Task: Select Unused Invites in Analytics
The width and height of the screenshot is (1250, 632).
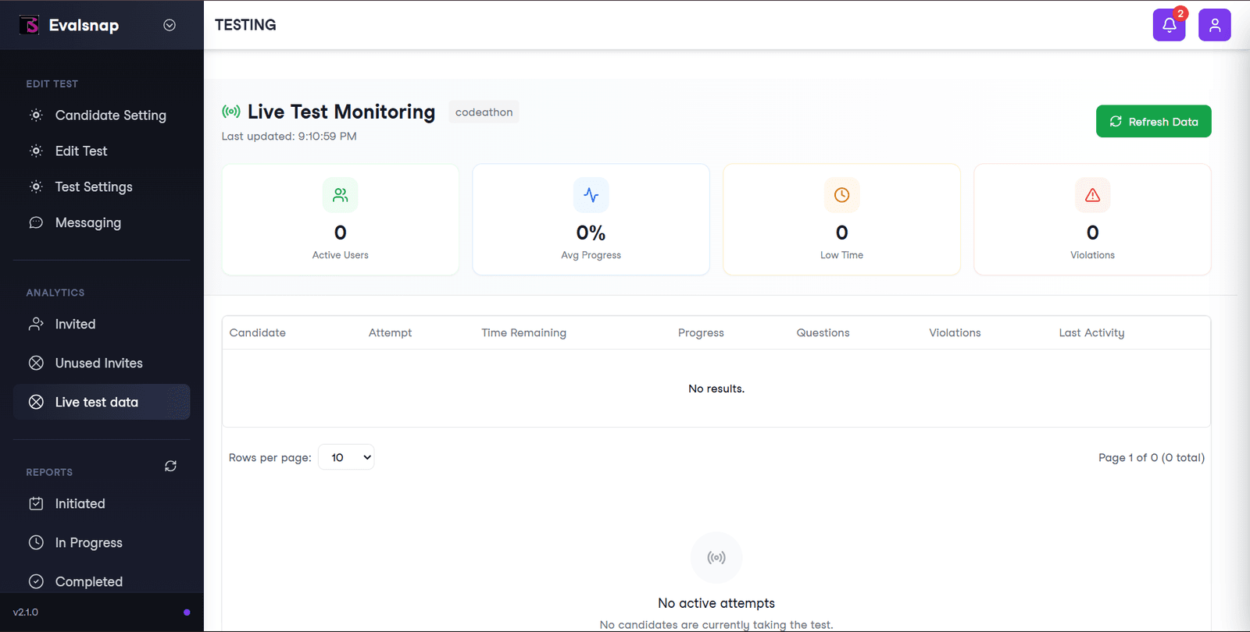Action: tap(98, 364)
